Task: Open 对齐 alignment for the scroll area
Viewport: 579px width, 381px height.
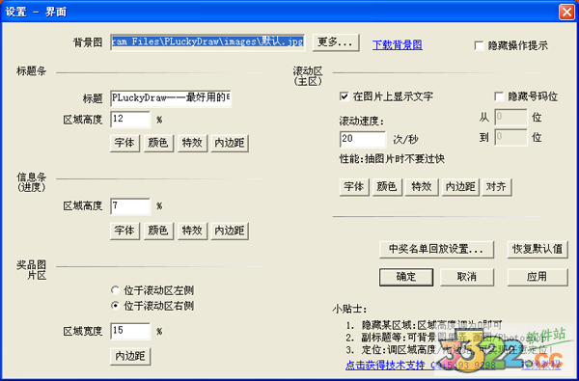Action: pos(497,187)
